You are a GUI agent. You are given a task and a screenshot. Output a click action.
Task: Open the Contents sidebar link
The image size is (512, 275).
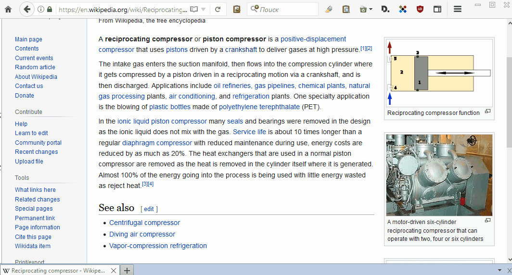[x=27, y=48]
